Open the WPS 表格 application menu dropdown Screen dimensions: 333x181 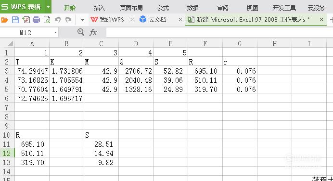click(48, 7)
